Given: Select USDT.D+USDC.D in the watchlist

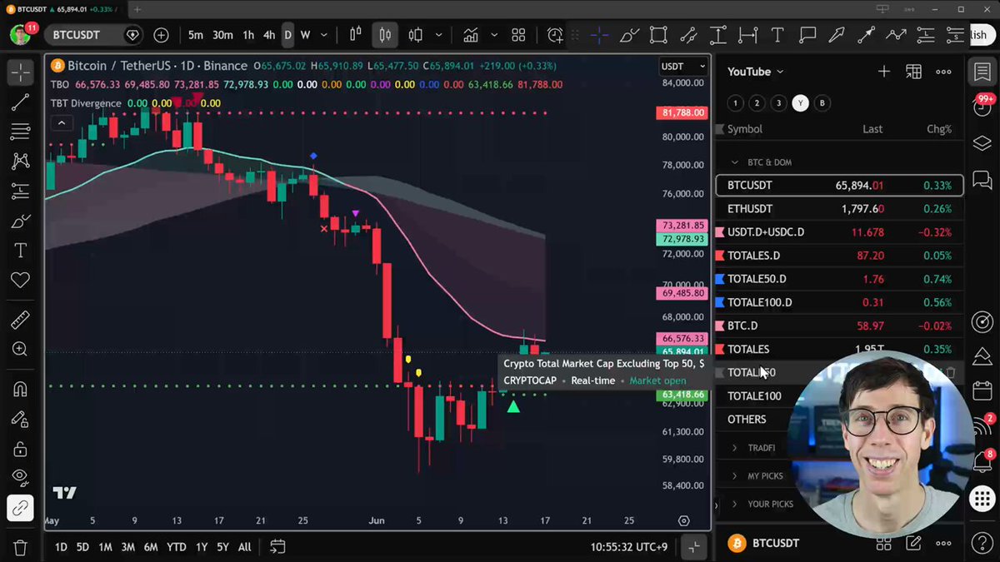Looking at the screenshot, I should (x=839, y=232).
